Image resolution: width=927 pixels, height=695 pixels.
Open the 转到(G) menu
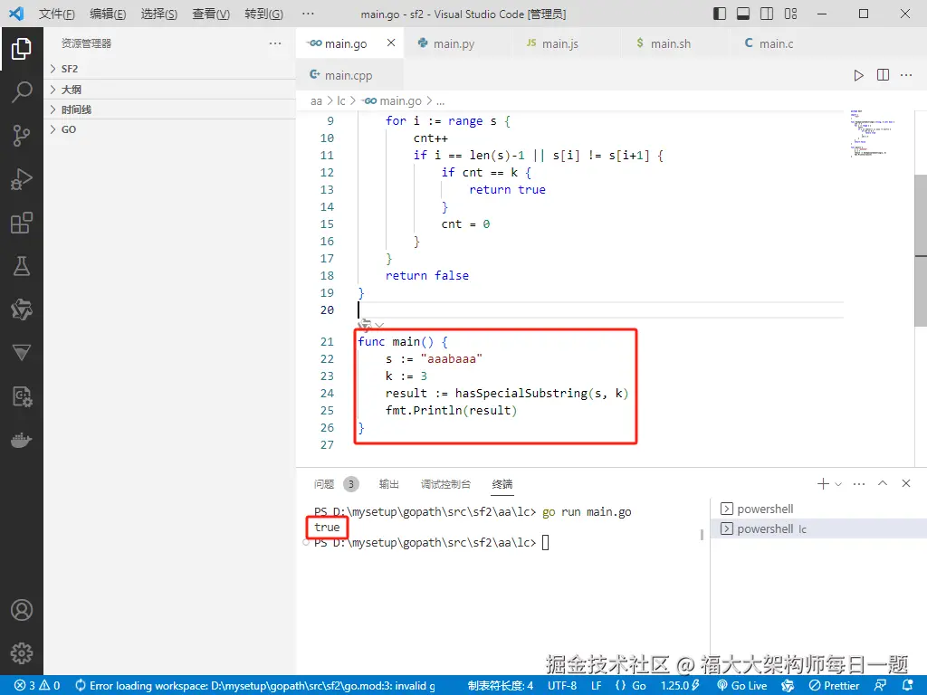(x=263, y=14)
